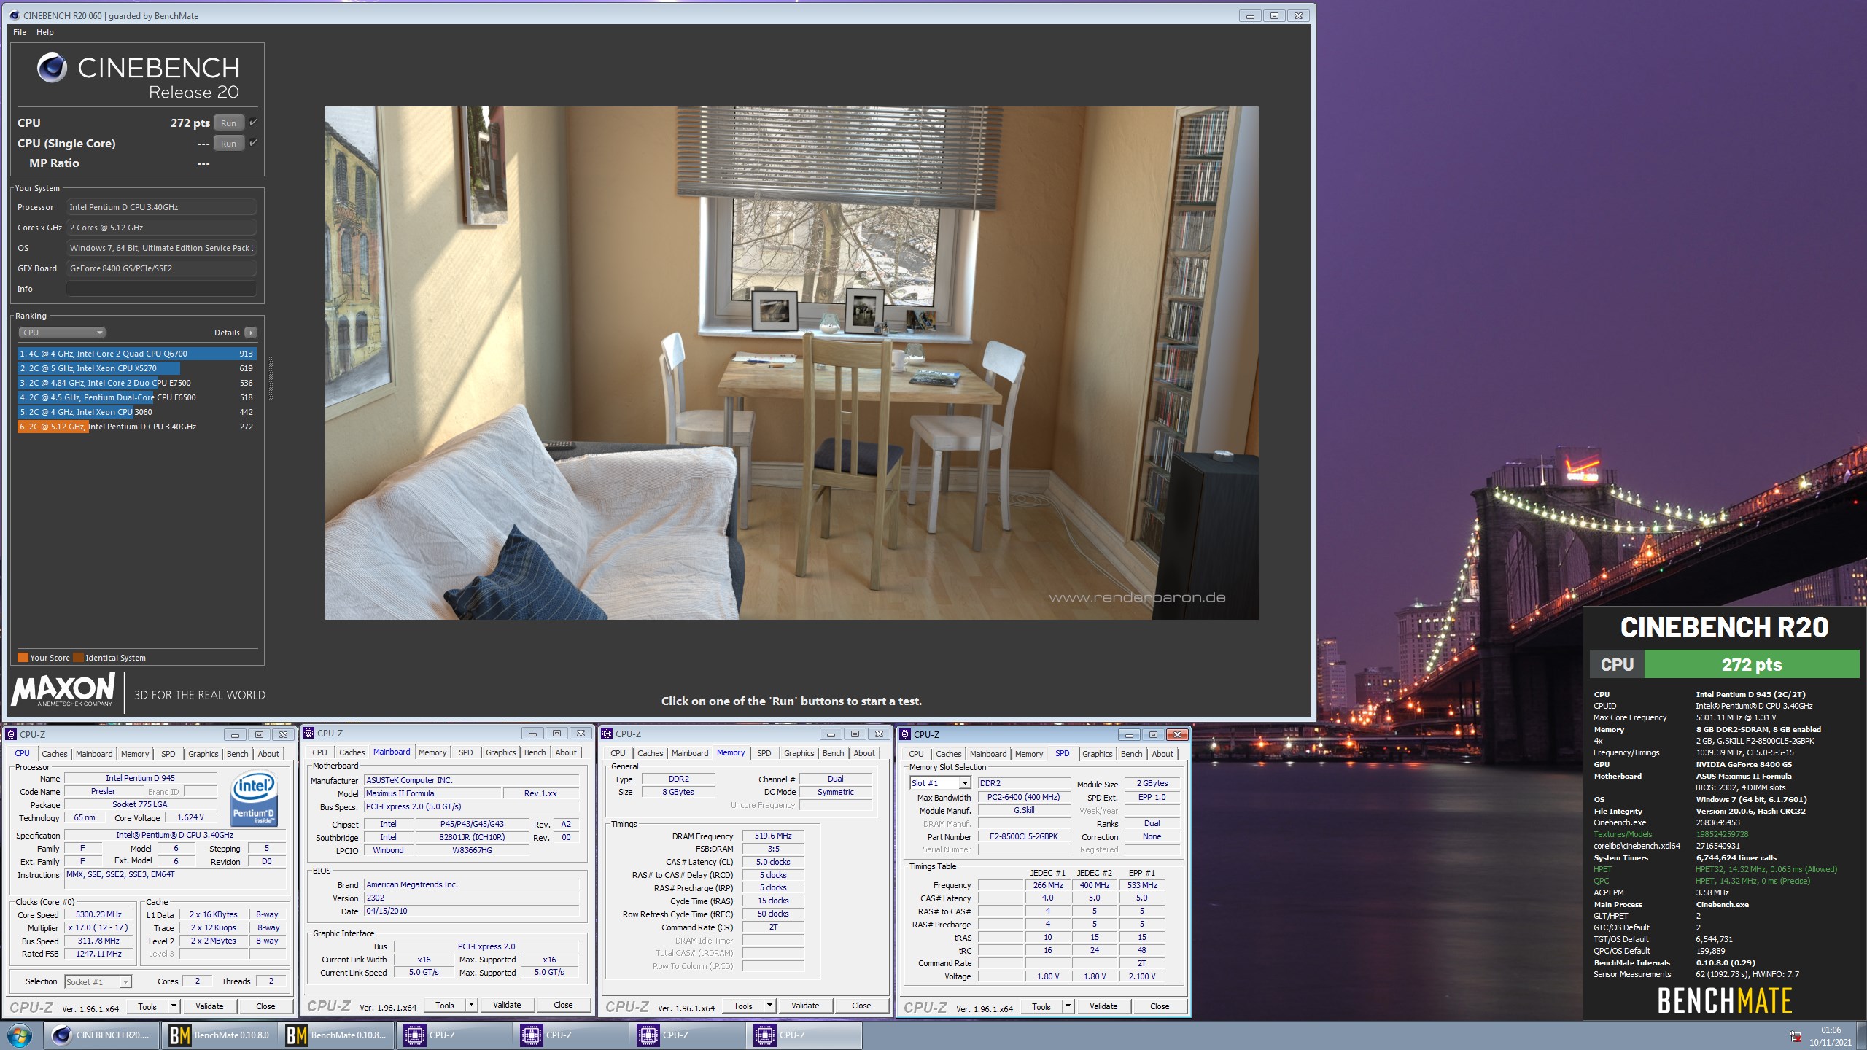1867x1050 pixels.
Task: Click Details arrow button in Ranking
Action: point(250,332)
